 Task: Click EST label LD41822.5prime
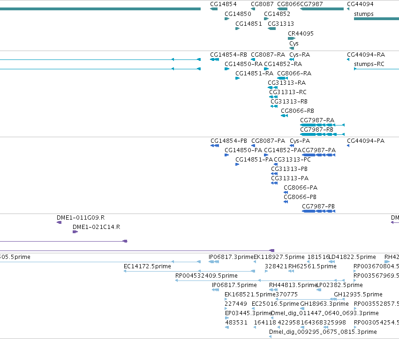pyautogui.click(x=353, y=257)
